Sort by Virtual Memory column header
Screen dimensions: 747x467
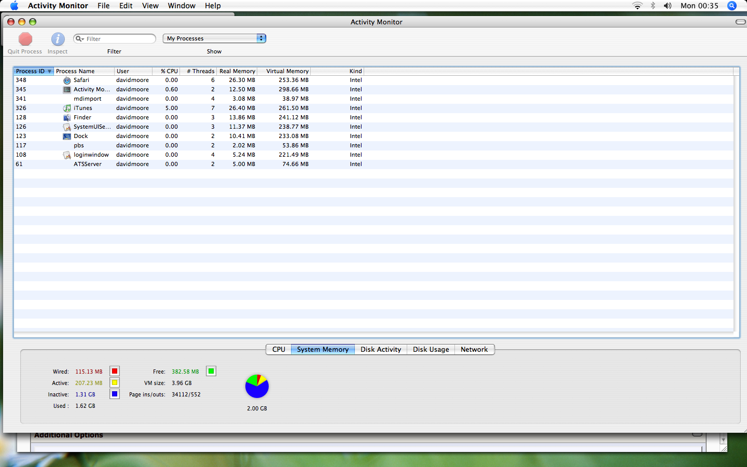tap(284, 71)
